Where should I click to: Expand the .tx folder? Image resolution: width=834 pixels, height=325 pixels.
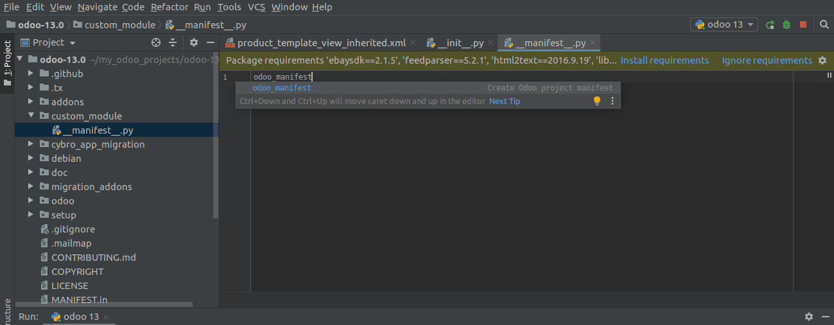[31, 88]
